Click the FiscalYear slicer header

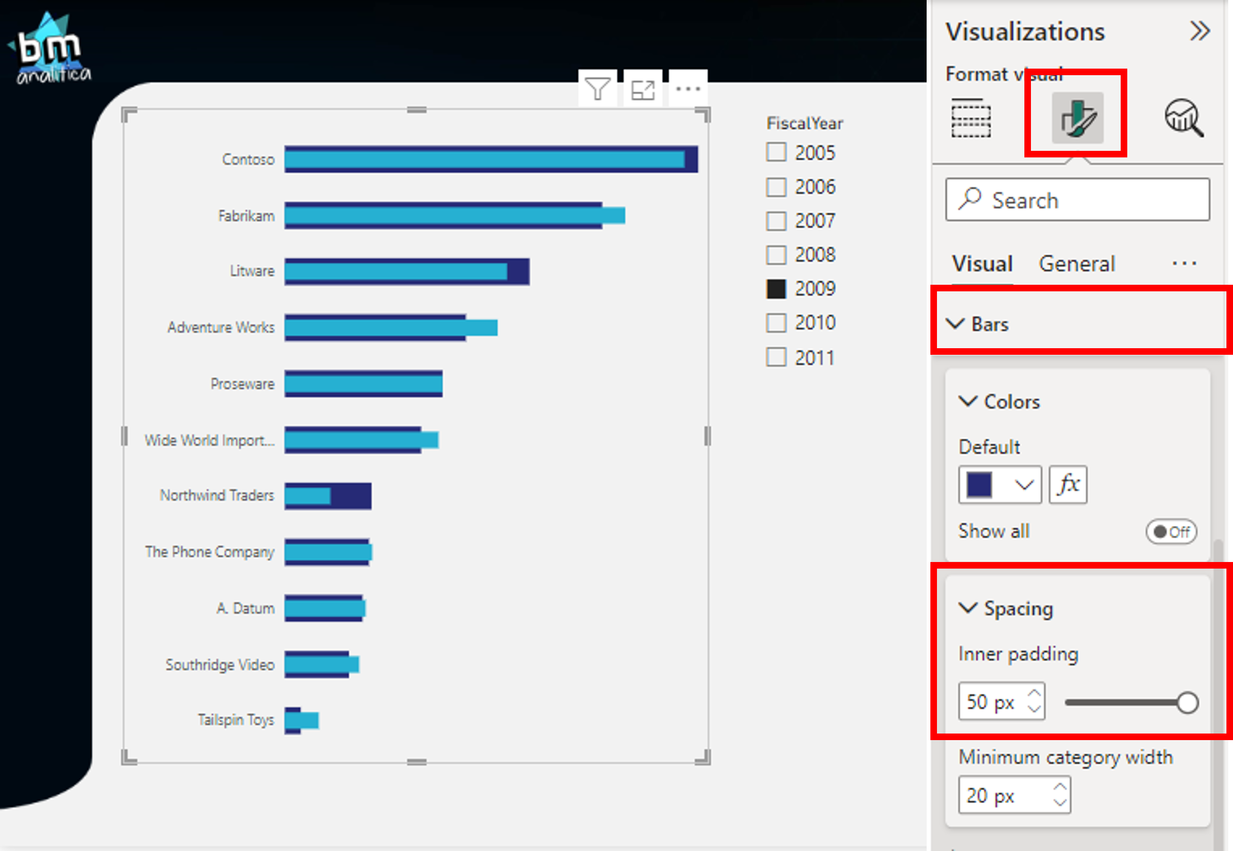click(x=804, y=123)
